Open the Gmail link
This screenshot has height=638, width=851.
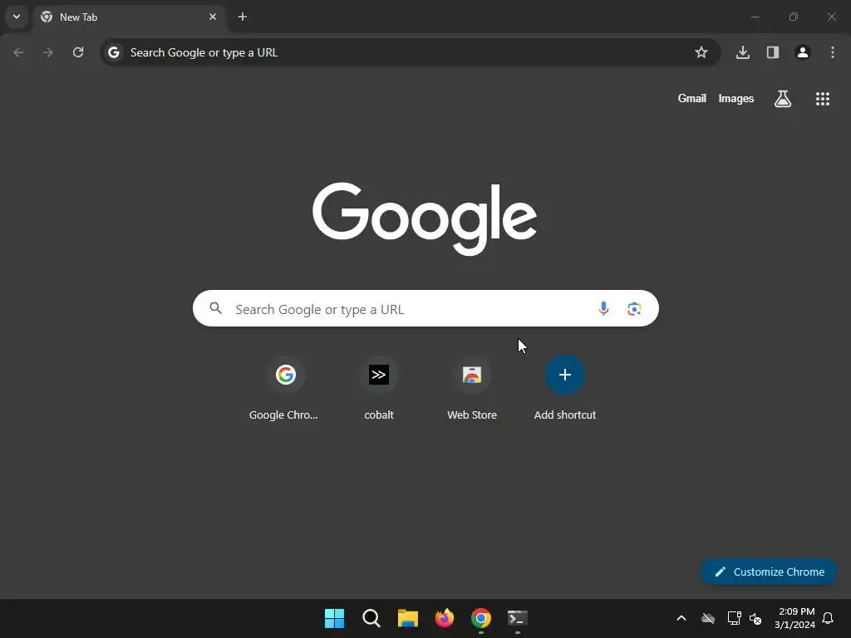coord(692,98)
